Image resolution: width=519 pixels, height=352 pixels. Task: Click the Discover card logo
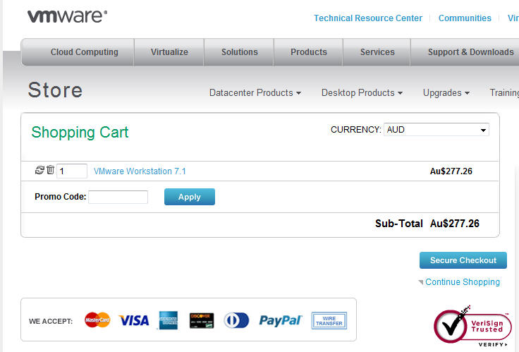(x=202, y=320)
